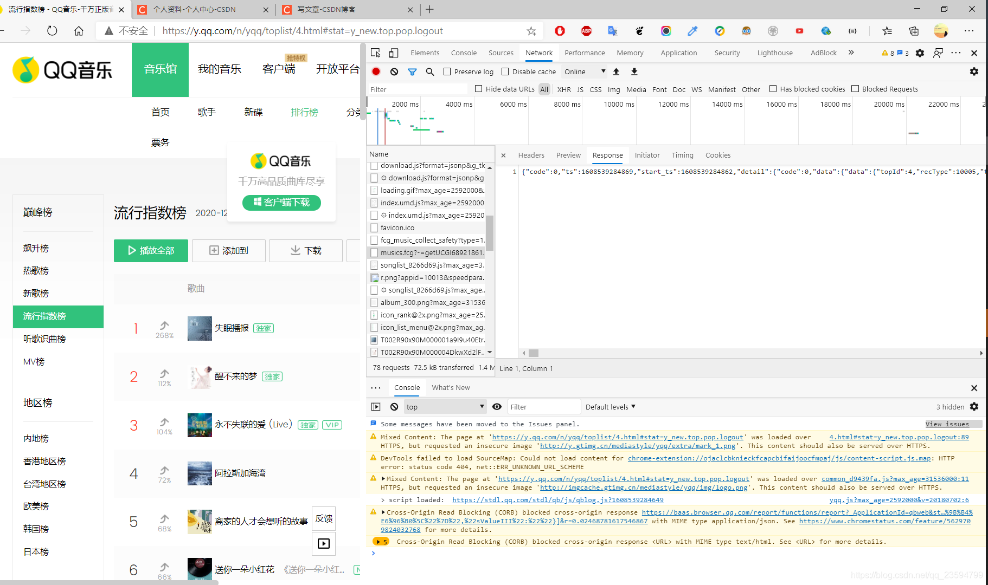Open console settings gear icon
The height and width of the screenshot is (585, 988).
pyautogui.click(x=974, y=407)
